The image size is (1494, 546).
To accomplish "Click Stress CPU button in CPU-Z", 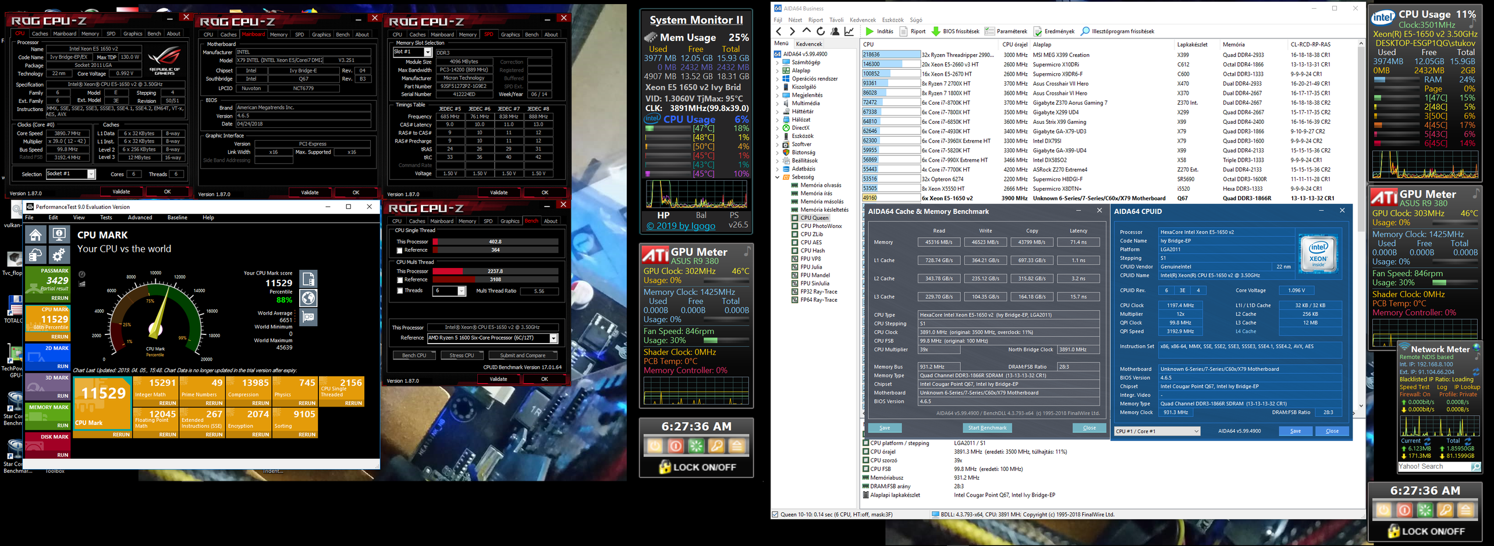I will click(x=462, y=355).
